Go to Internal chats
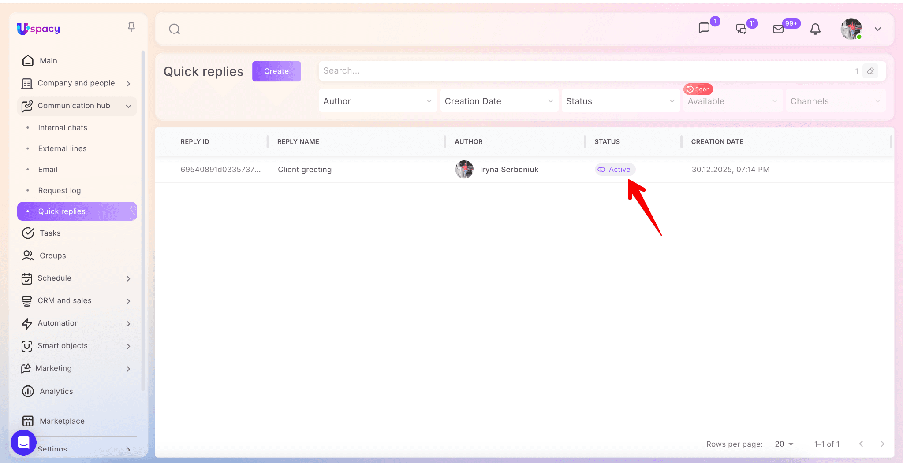903x463 pixels. (x=63, y=128)
